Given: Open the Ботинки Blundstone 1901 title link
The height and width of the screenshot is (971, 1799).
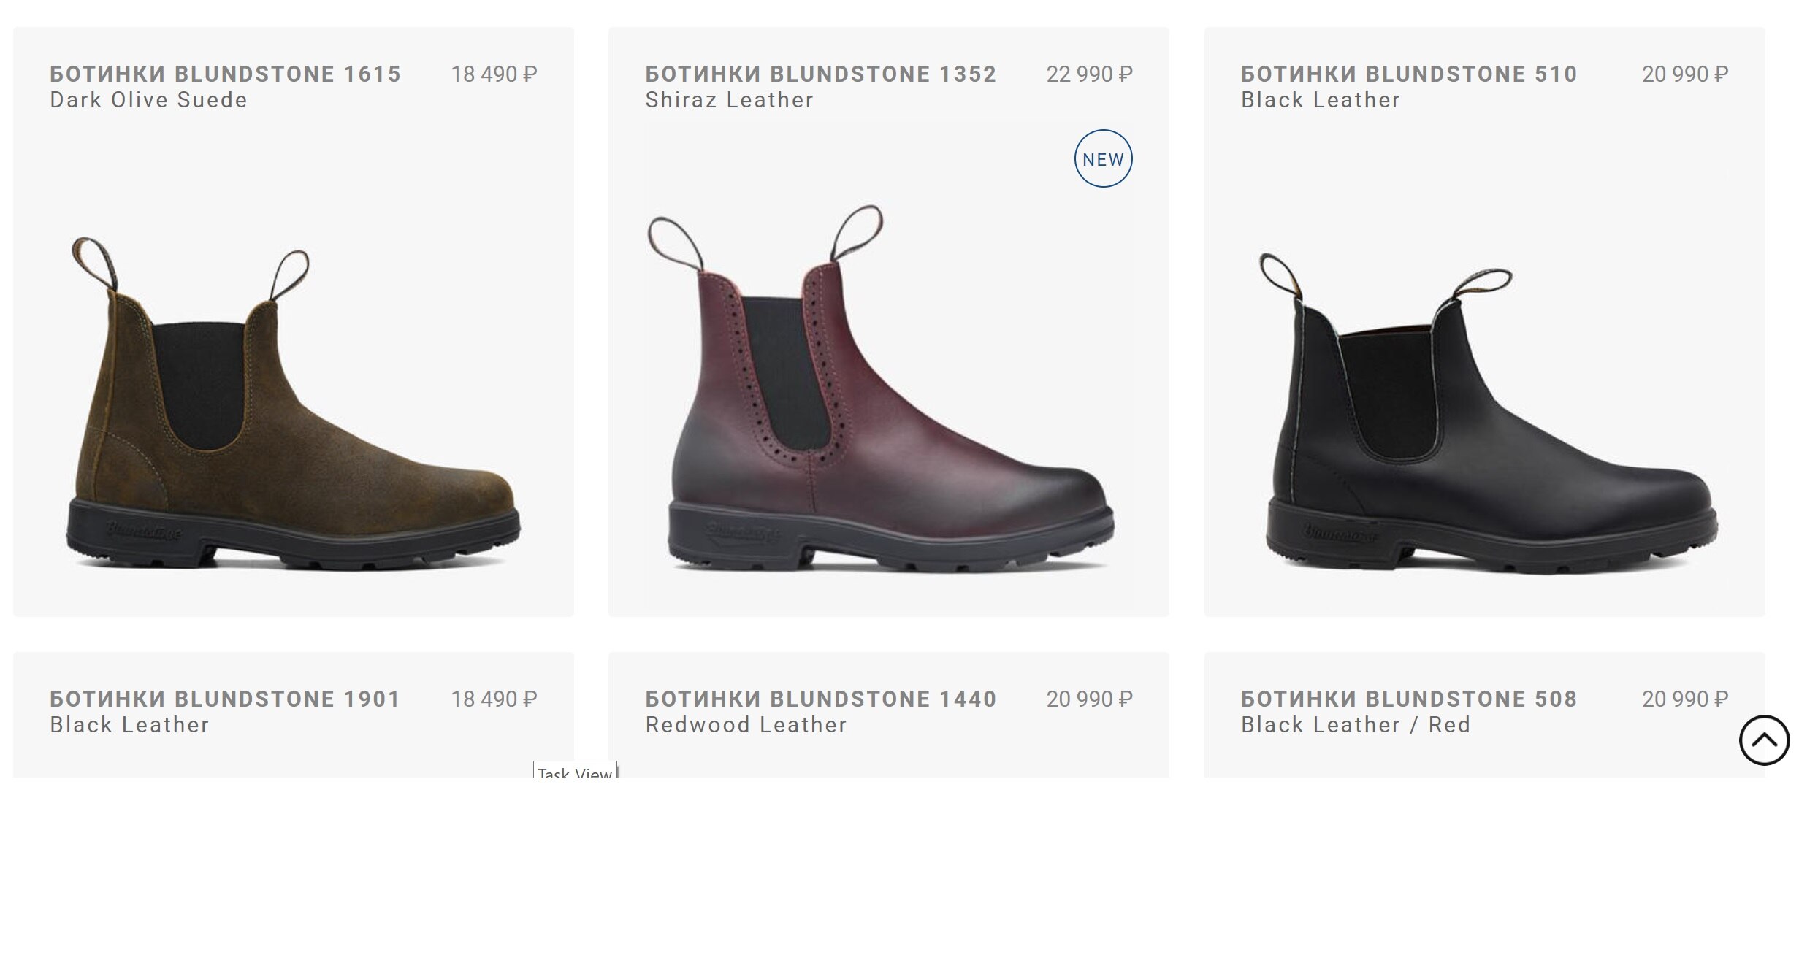Looking at the screenshot, I should pyautogui.click(x=225, y=699).
